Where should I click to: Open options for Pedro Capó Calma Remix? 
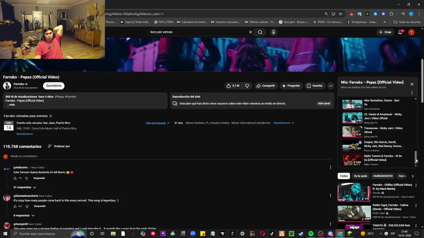click(x=416, y=206)
